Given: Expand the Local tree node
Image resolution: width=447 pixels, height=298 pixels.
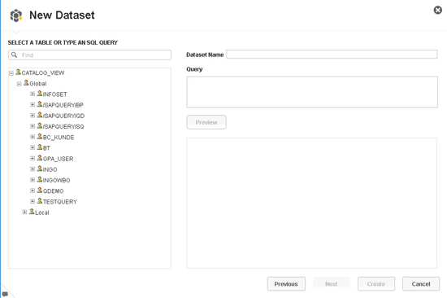Looking at the screenshot, I should tap(24, 212).
